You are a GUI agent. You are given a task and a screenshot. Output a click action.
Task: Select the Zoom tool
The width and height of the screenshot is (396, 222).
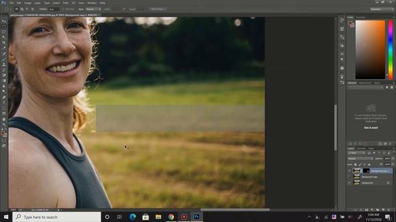pyautogui.click(x=4, y=125)
